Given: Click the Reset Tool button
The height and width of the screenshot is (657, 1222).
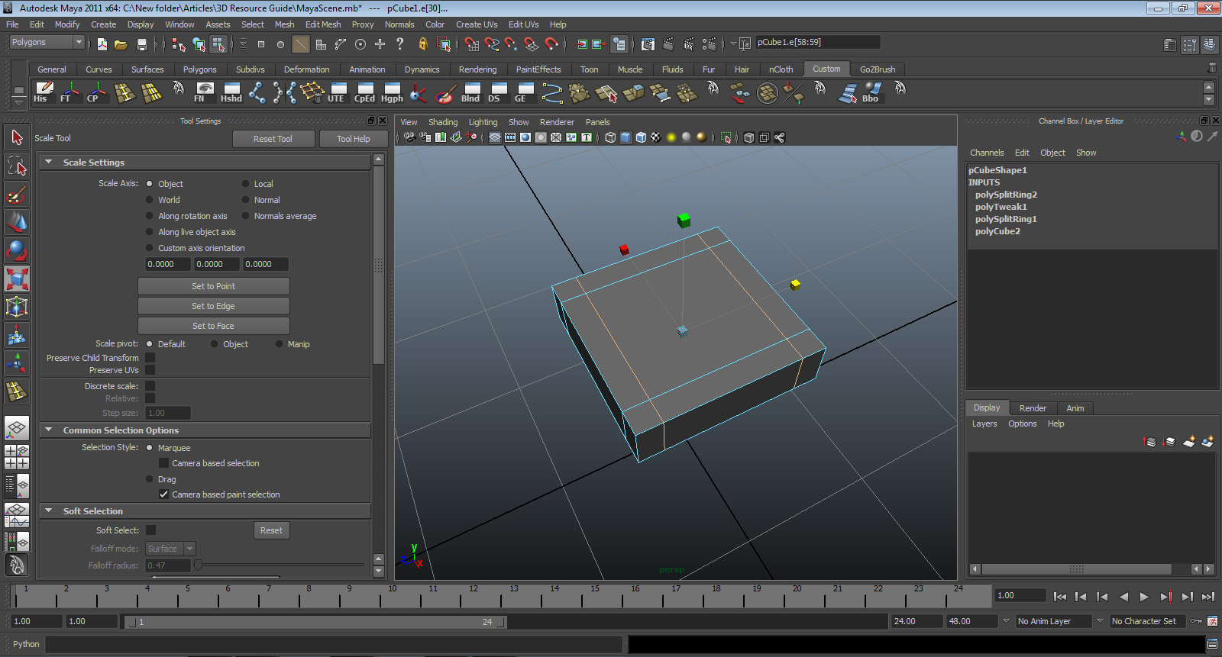Looking at the screenshot, I should (273, 139).
